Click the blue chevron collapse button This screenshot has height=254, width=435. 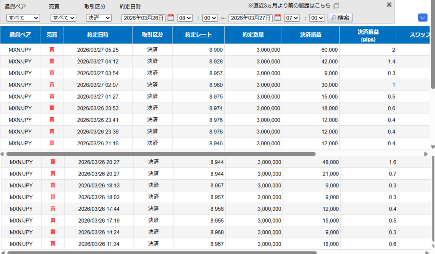422,17
